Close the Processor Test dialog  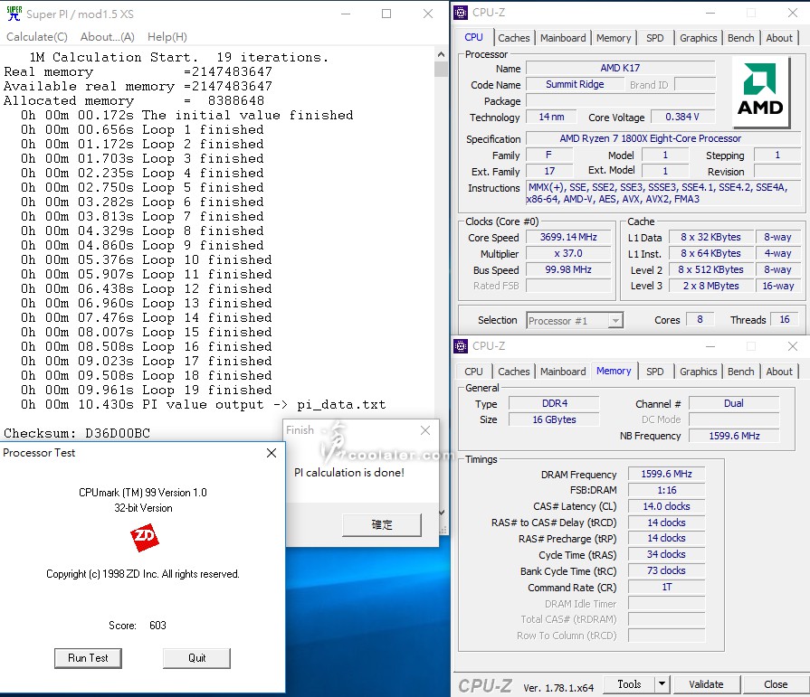[x=272, y=453]
